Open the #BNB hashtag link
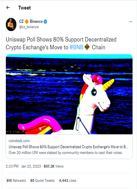 pos(76,47)
